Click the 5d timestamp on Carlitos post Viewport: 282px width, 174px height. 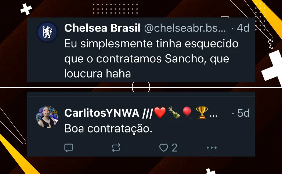tap(243, 113)
